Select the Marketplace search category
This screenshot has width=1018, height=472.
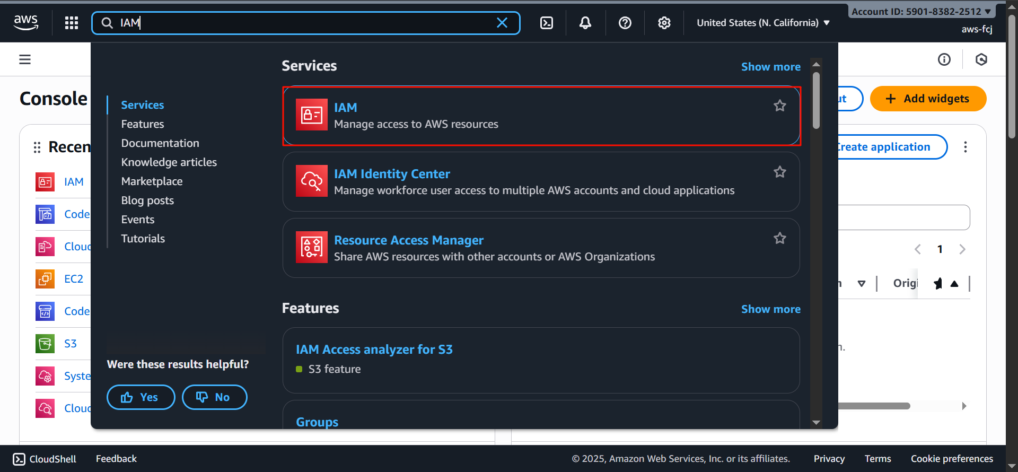click(x=152, y=181)
